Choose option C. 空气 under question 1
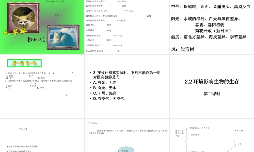The width and height of the screenshot is (254, 152). (10, 78)
